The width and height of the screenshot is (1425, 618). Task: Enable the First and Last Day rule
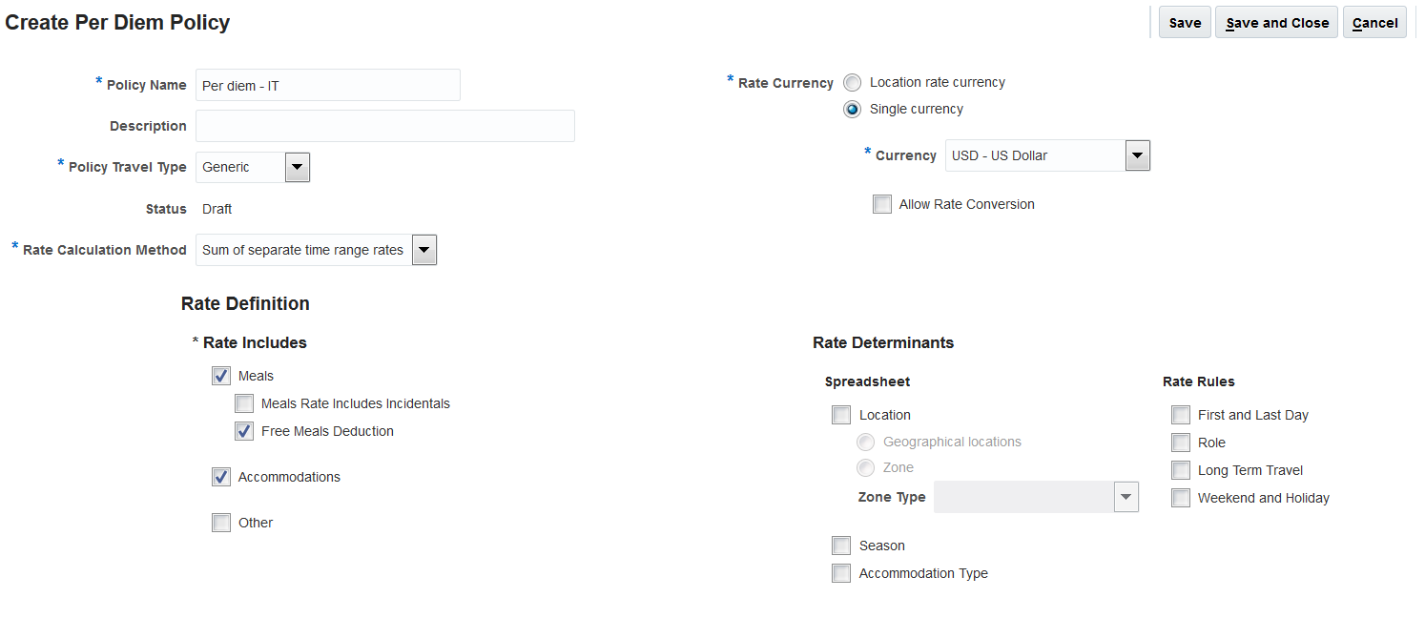(1181, 415)
